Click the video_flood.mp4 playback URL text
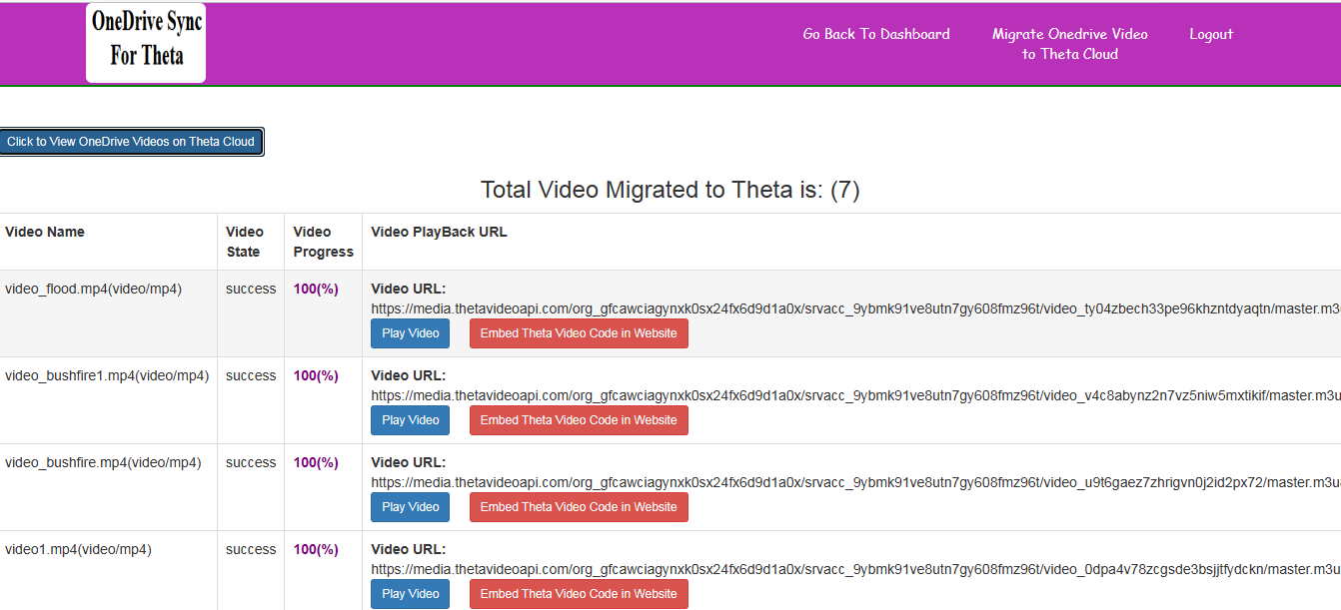Image resolution: width=1341 pixels, height=610 pixels. (x=855, y=309)
